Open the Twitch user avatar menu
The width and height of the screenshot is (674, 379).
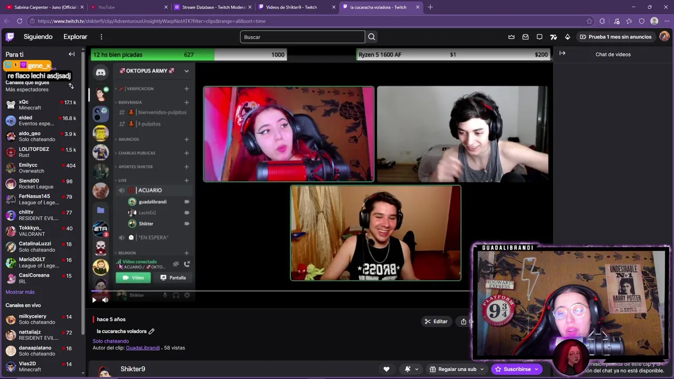tap(665, 37)
